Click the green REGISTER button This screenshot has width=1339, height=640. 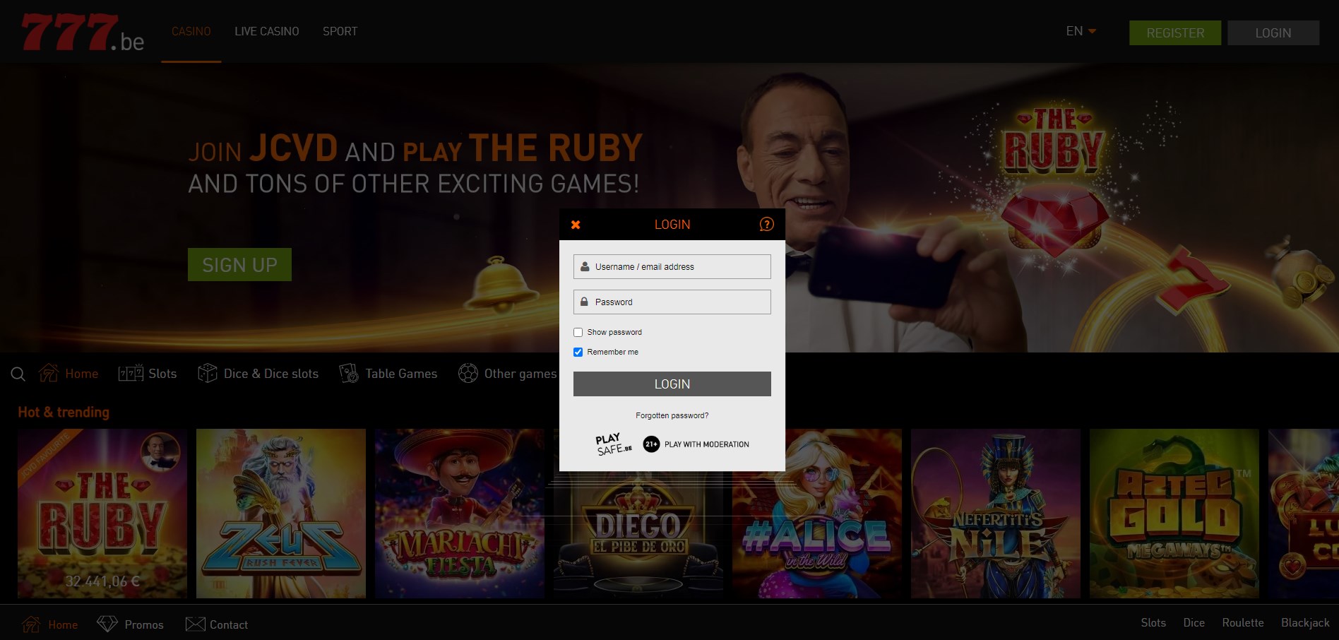tap(1175, 32)
